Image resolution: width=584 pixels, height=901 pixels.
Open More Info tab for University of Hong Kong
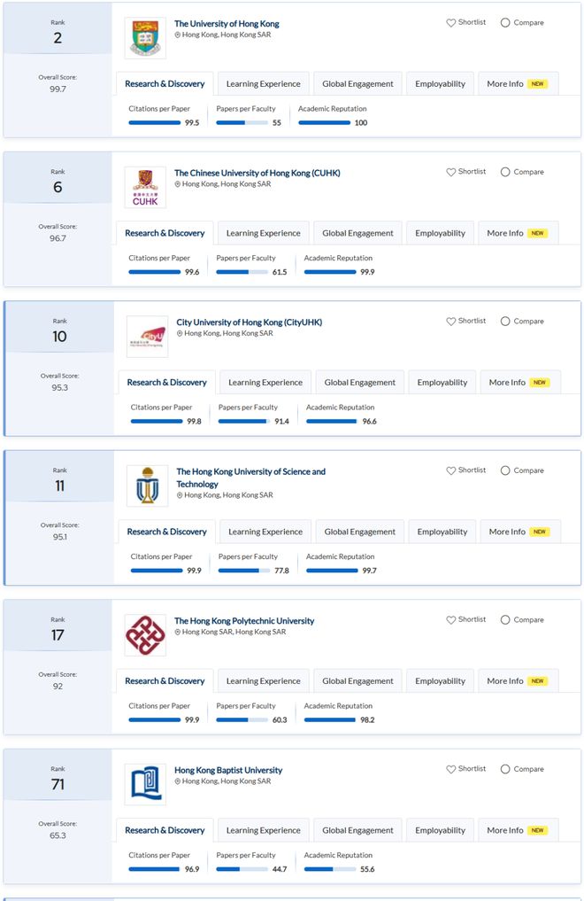(x=518, y=84)
